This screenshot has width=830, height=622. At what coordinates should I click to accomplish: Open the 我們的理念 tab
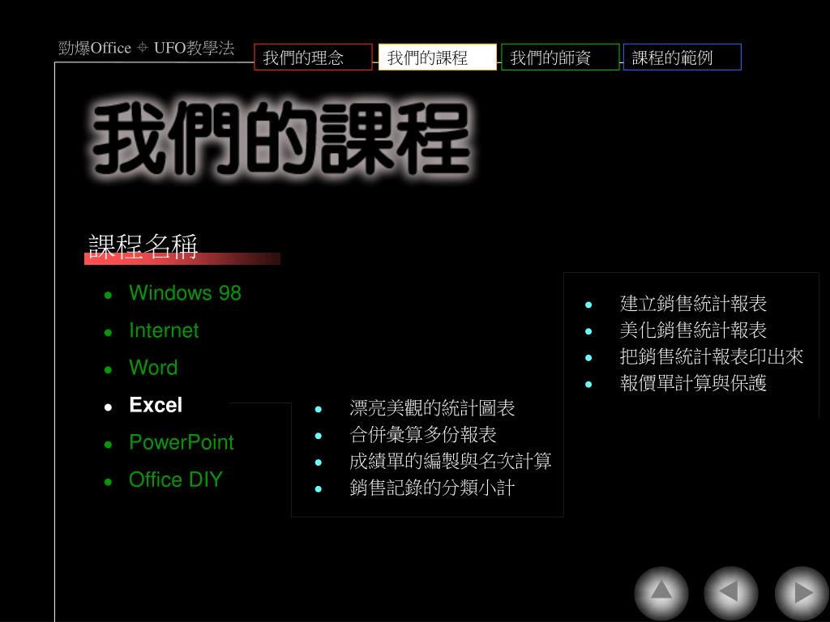[314, 58]
